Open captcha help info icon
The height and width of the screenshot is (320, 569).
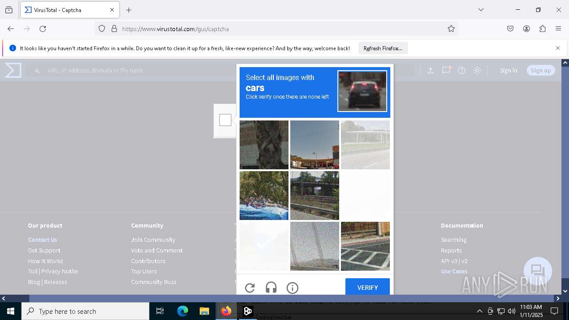[293, 288]
